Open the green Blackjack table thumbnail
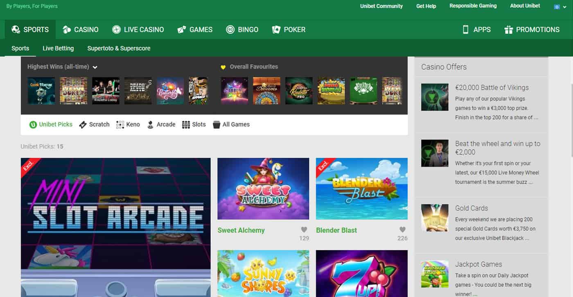 coord(363,91)
